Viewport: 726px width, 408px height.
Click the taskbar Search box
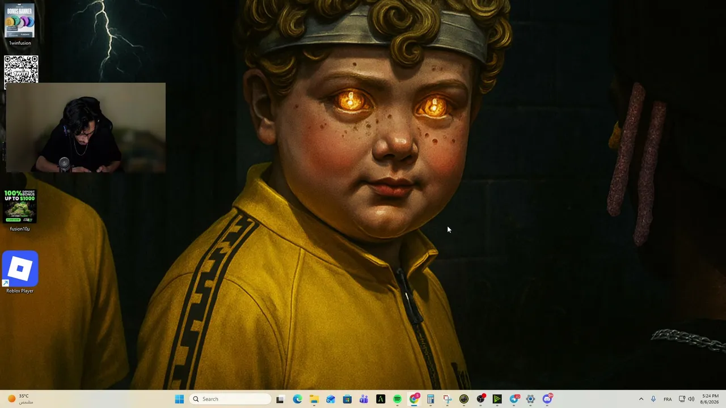point(230,399)
